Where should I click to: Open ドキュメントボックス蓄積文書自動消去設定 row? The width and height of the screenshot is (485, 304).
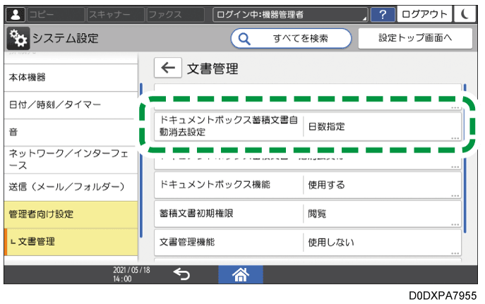coord(308,127)
